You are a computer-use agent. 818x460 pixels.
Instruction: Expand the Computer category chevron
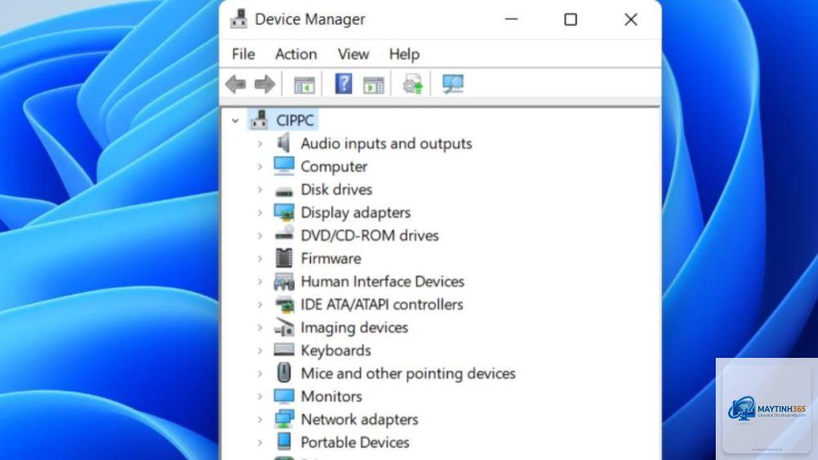[x=260, y=166]
